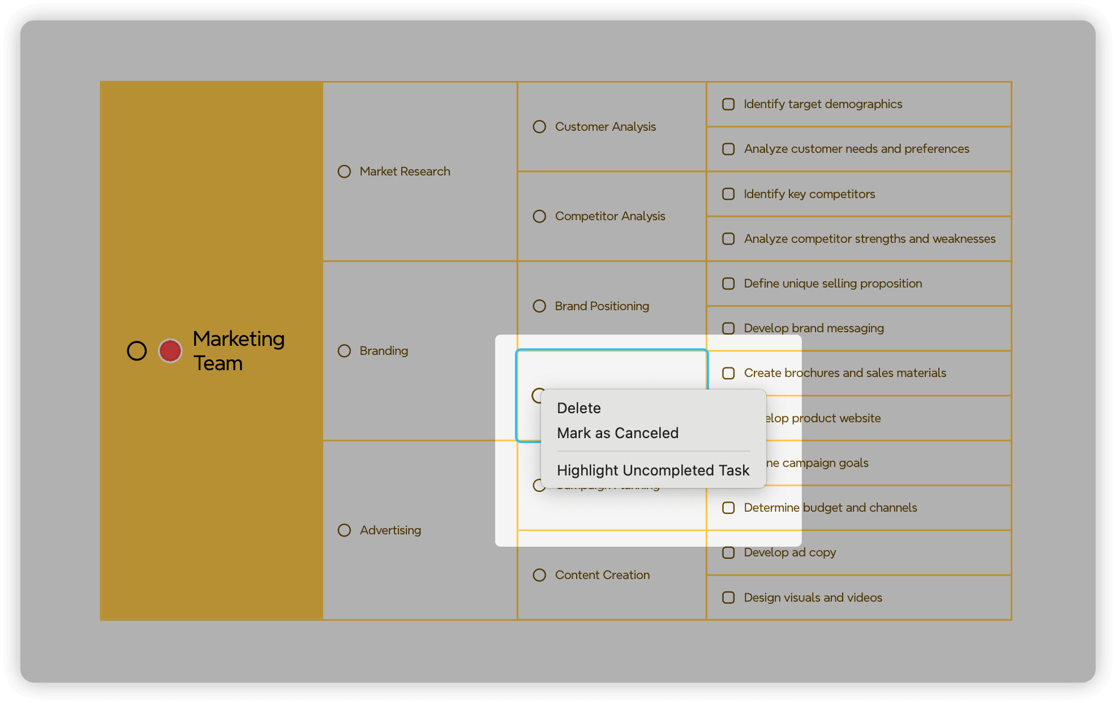Image resolution: width=1116 pixels, height=703 pixels.
Task: Toggle the Customer Analysis circle
Action: 539,127
